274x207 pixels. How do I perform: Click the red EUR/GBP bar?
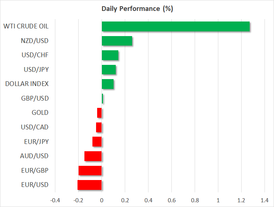click(90, 171)
